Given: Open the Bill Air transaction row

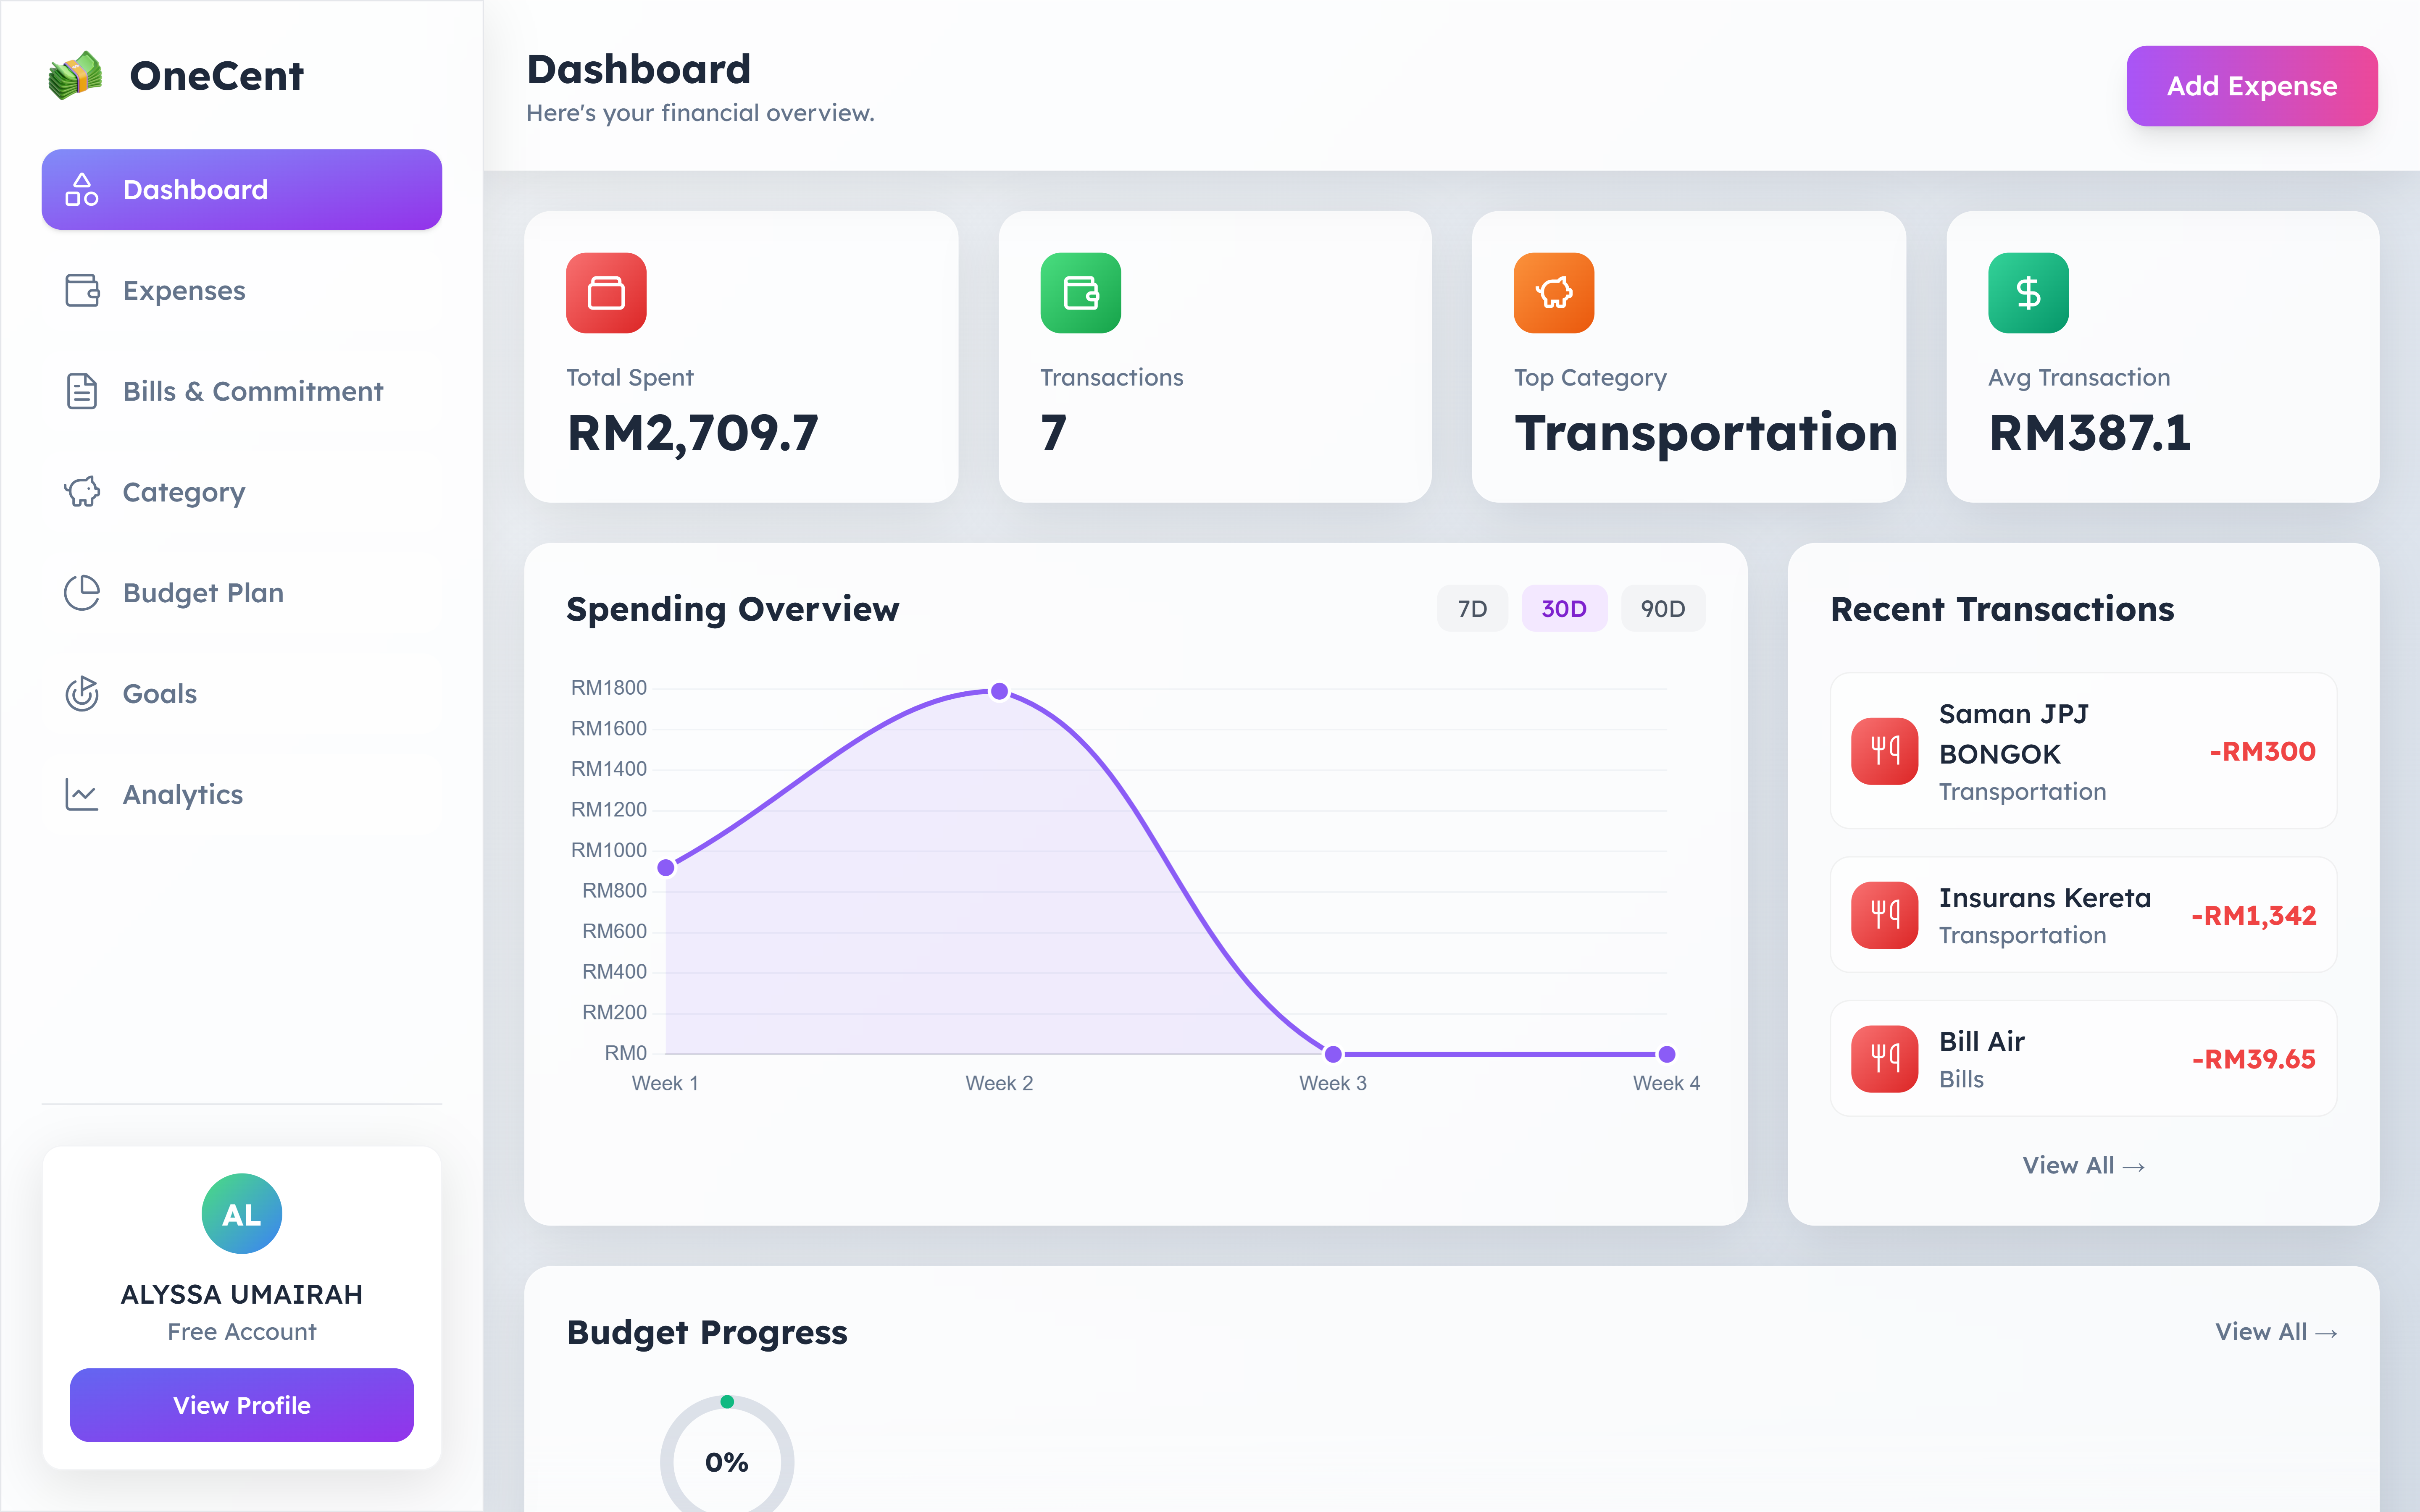Looking at the screenshot, I should coord(2083,1059).
